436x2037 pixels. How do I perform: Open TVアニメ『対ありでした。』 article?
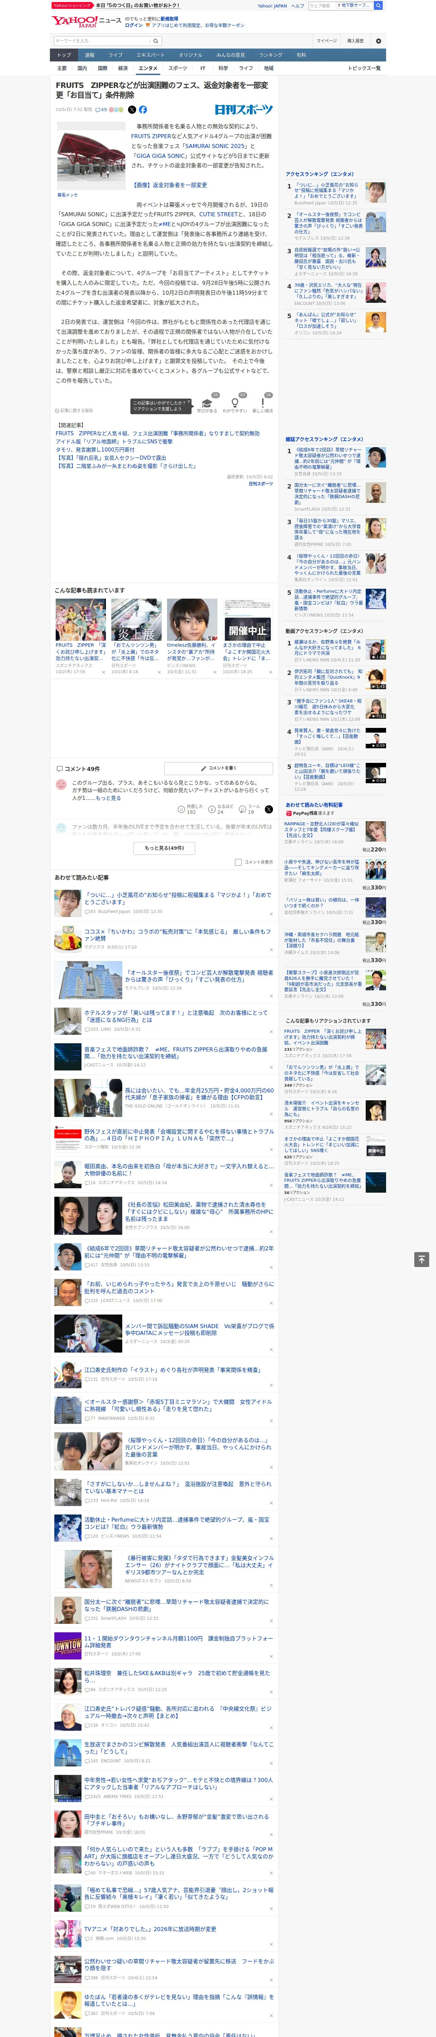point(150,1929)
